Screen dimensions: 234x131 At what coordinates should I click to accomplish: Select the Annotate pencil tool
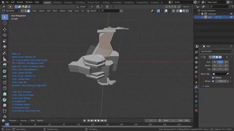(x=5, y=53)
